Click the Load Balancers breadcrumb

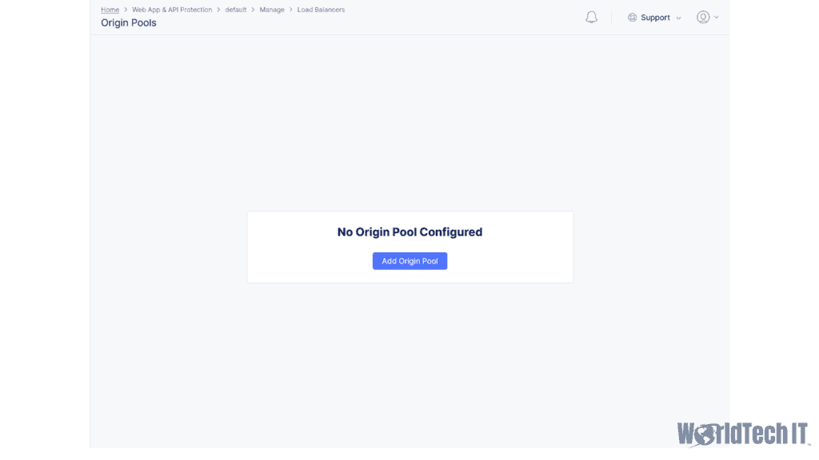point(321,10)
